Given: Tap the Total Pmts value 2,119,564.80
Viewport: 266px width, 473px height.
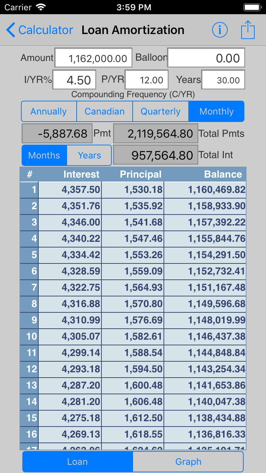Looking at the screenshot, I should tap(155, 134).
